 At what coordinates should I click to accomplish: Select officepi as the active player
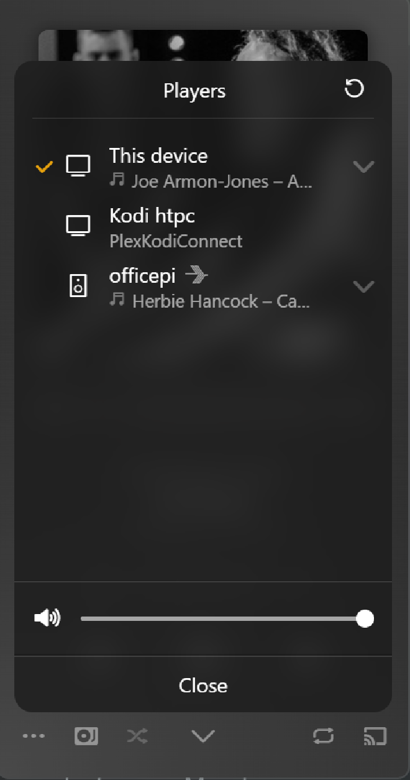[142, 275]
